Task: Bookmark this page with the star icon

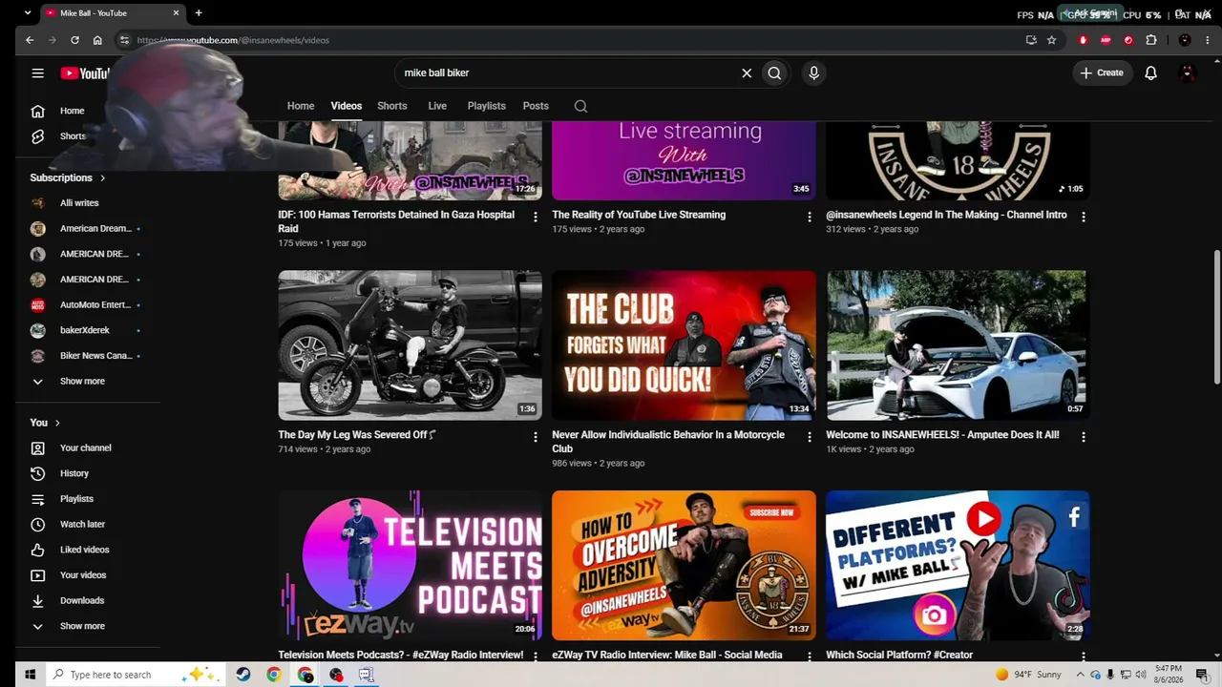Action: click(x=1051, y=40)
